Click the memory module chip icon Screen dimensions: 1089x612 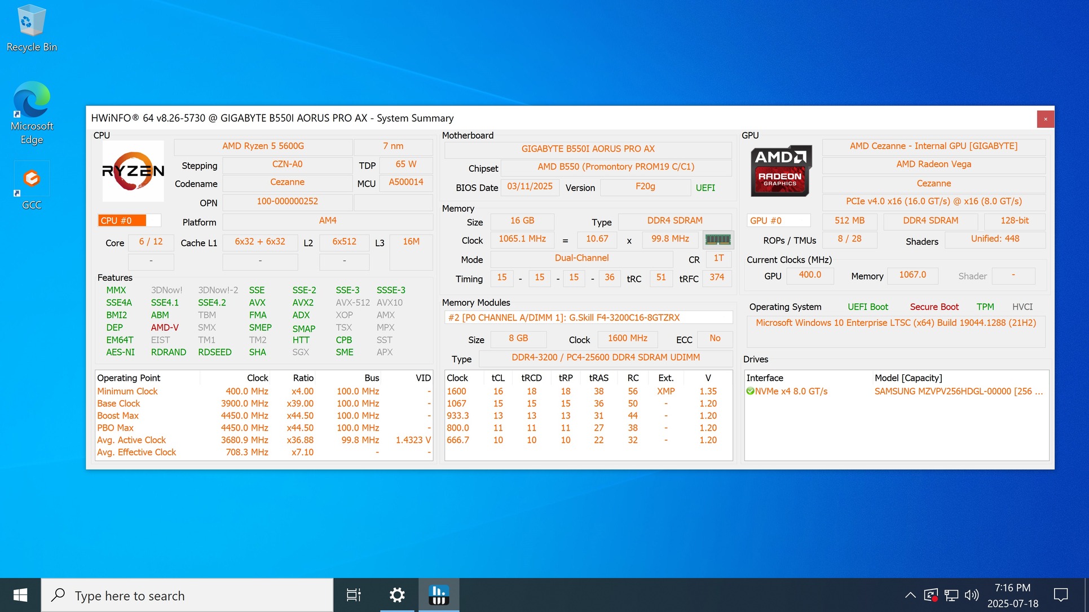pos(718,240)
